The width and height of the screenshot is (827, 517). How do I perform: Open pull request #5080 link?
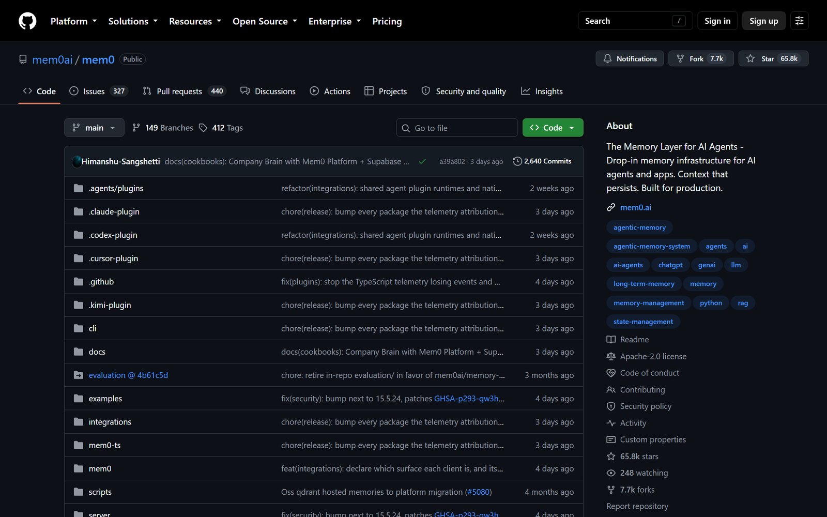478,492
